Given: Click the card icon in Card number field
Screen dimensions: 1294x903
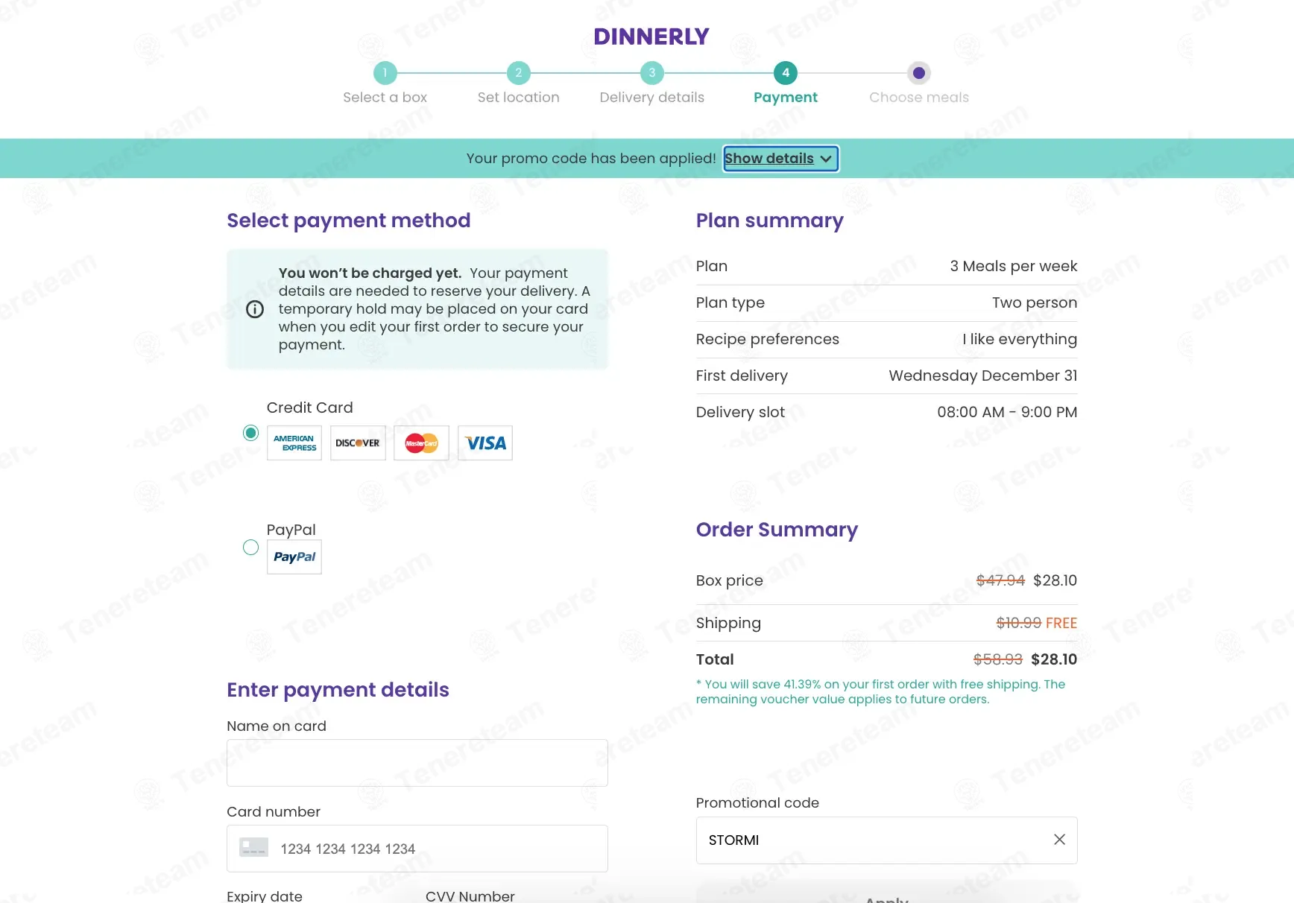Looking at the screenshot, I should (253, 848).
